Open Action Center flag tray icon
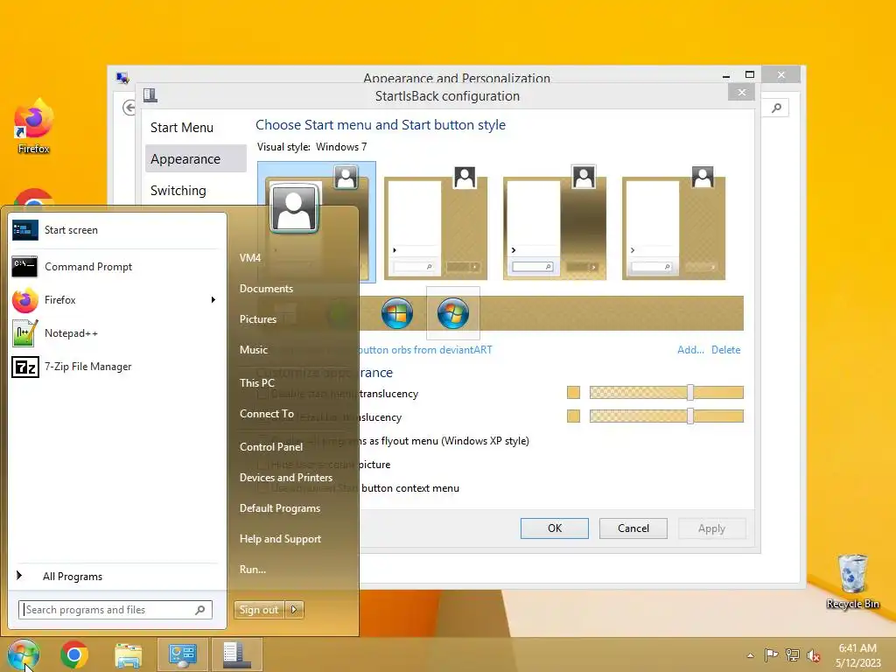 tap(772, 654)
